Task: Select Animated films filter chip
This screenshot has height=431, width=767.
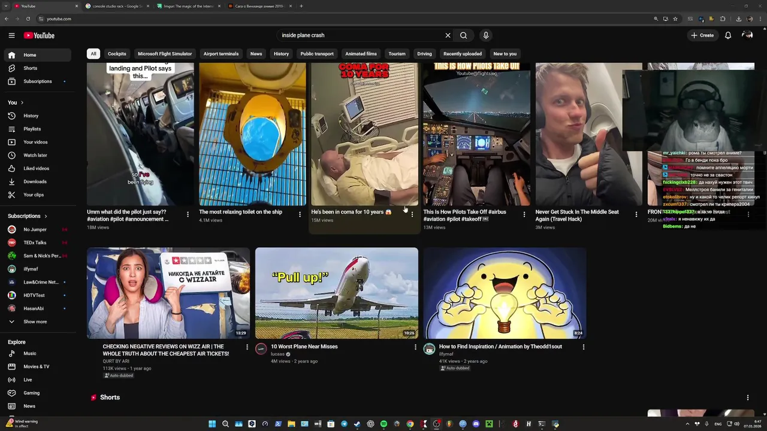Action: (361, 54)
